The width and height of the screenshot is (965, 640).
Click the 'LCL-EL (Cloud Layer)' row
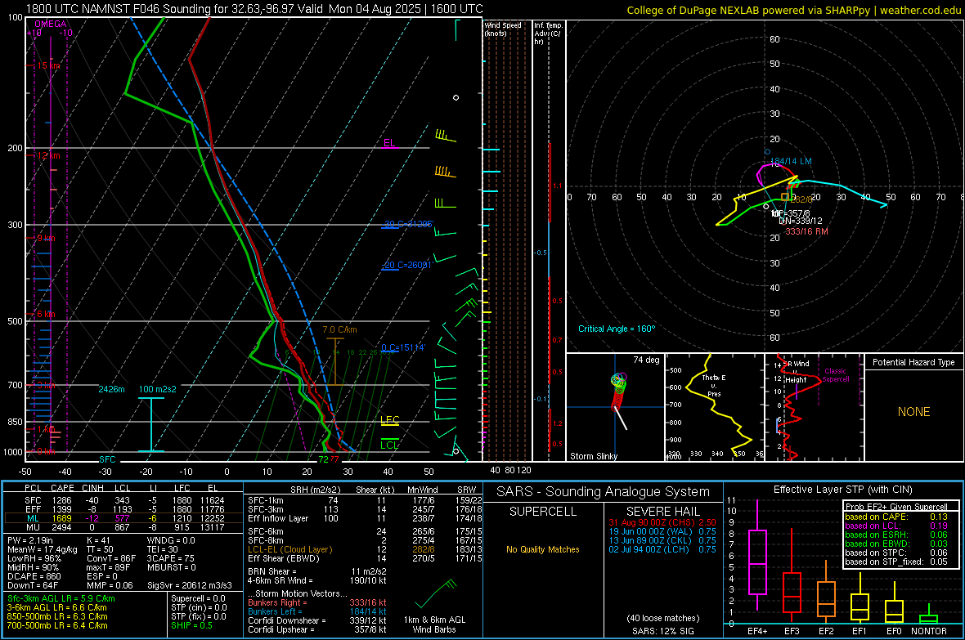coord(365,549)
